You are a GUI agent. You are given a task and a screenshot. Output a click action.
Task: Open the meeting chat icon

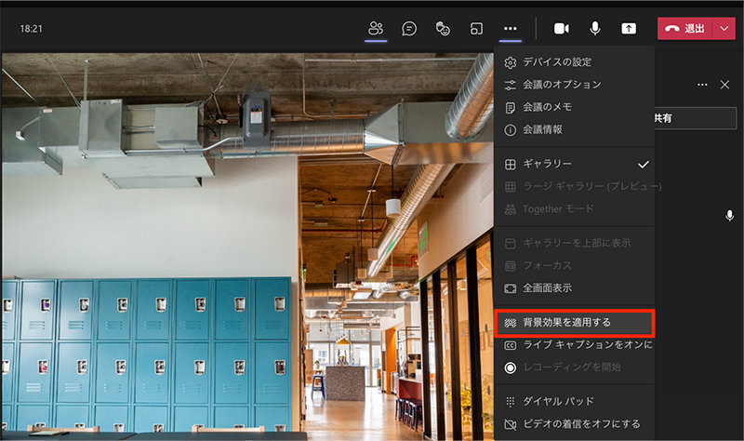pos(409,29)
